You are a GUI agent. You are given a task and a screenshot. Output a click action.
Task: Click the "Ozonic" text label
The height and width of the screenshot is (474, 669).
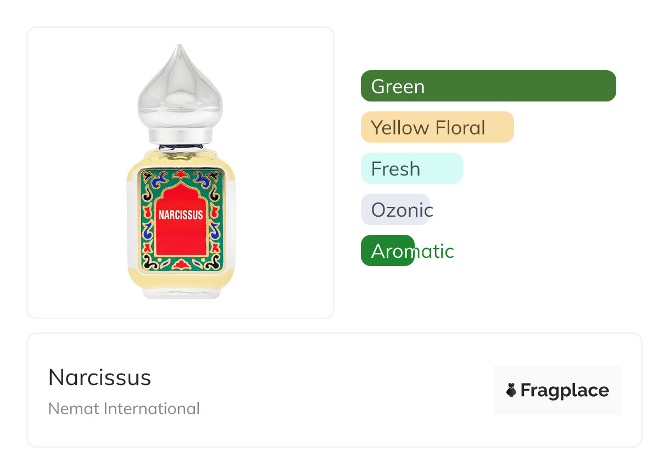click(402, 210)
